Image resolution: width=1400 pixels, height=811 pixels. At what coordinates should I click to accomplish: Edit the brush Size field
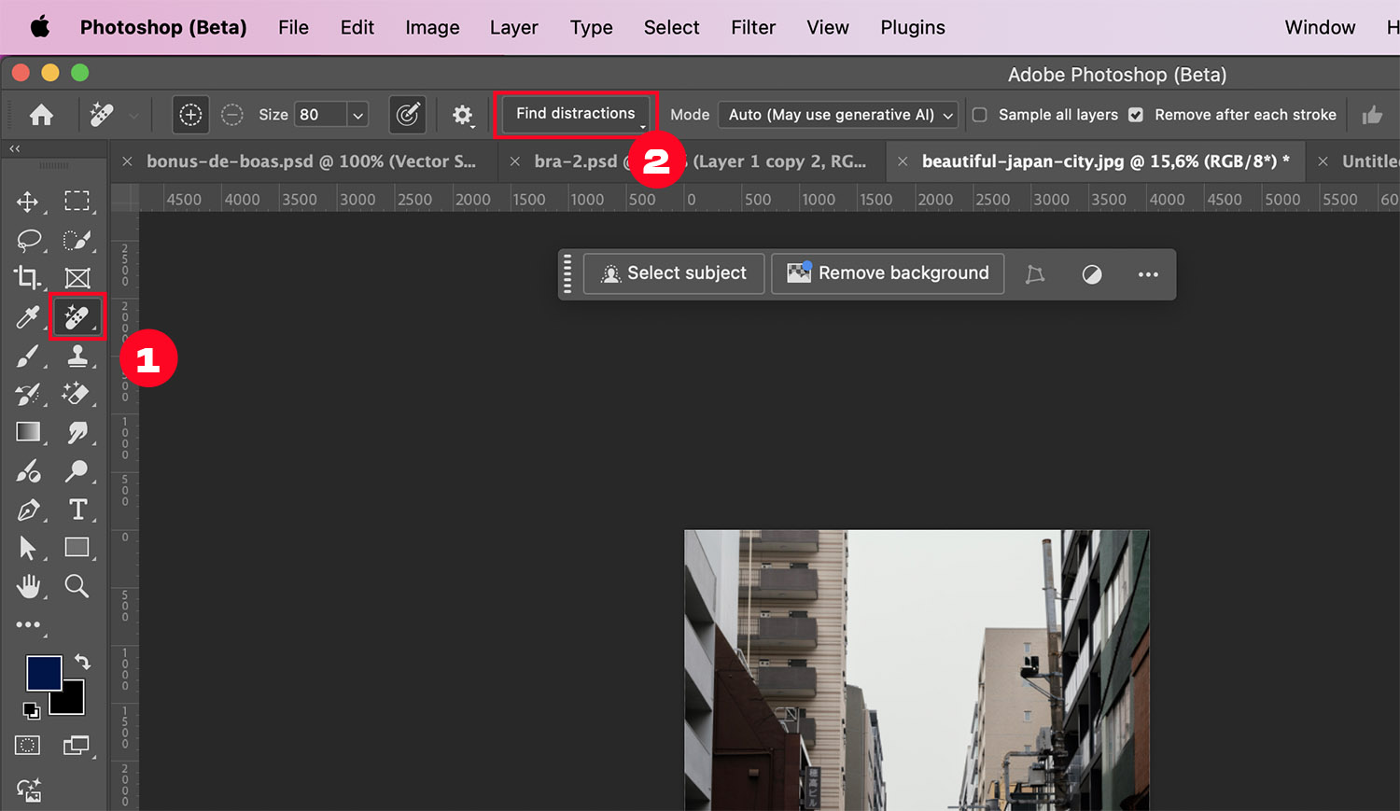[x=320, y=115]
